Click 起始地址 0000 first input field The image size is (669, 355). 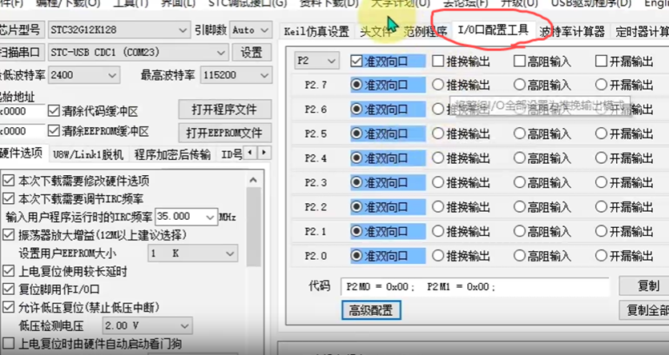[x=22, y=111]
